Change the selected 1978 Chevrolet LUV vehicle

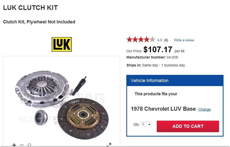point(204,109)
